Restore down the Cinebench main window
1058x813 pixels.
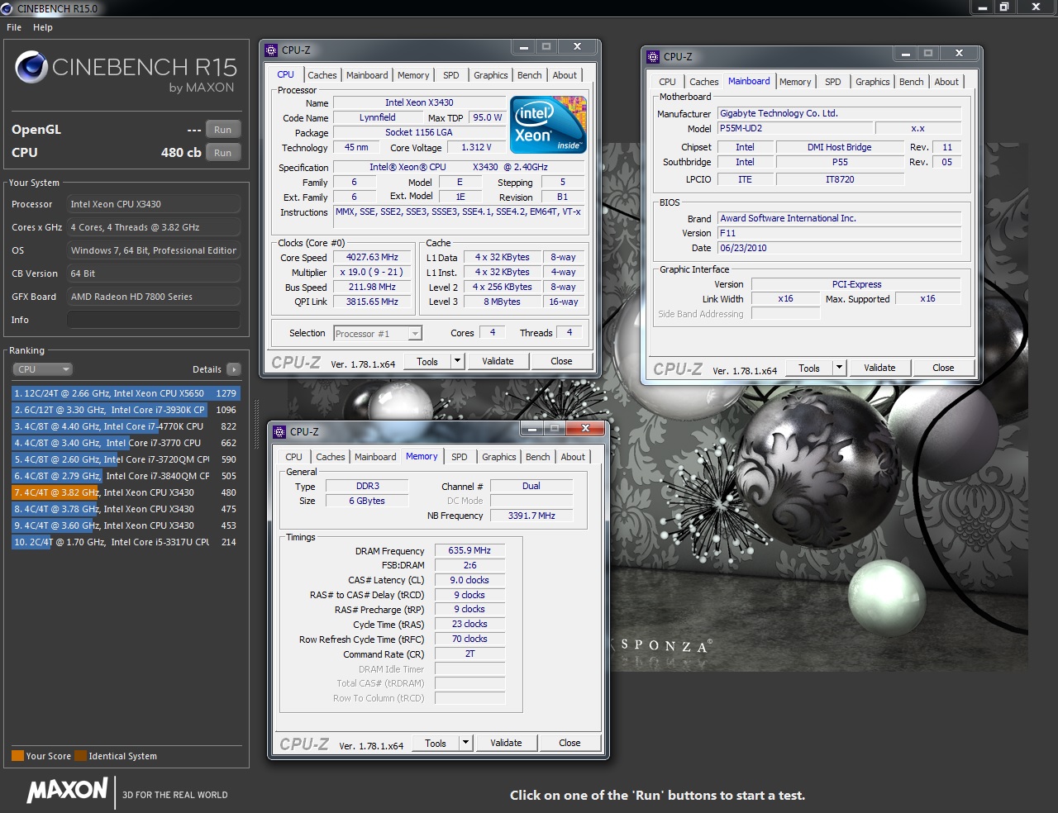[x=1004, y=7]
